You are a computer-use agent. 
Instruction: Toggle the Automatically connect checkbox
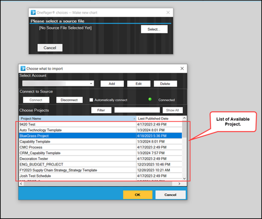(91, 100)
